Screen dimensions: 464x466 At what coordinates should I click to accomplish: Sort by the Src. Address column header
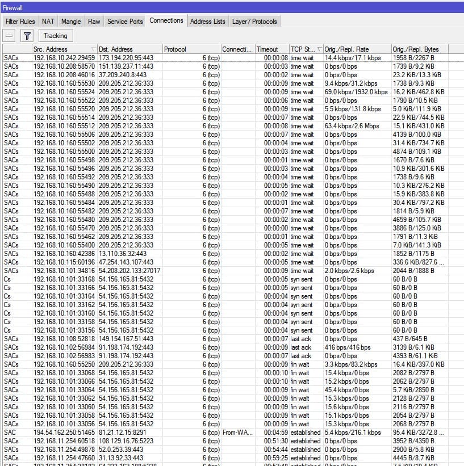click(65, 49)
